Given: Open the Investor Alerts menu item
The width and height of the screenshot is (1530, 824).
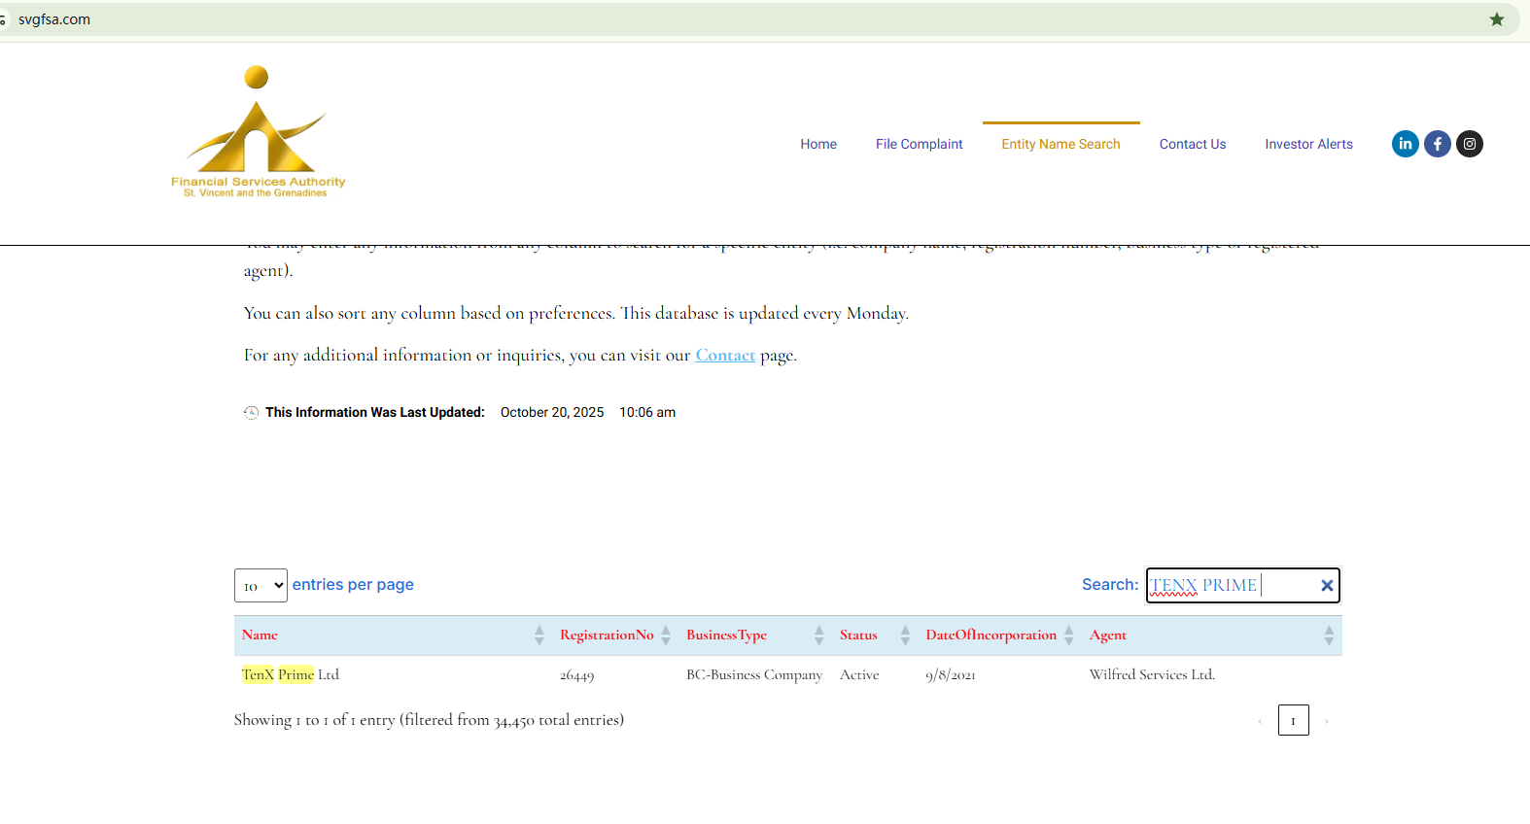Looking at the screenshot, I should pos(1308,144).
